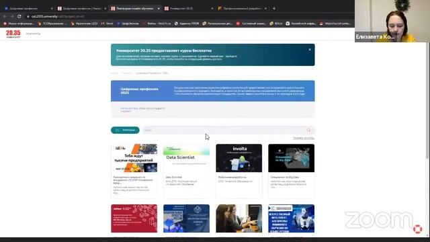430x242 pixels.
Task: Click the padlock icon in the address bar
Action: click(28, 16)
